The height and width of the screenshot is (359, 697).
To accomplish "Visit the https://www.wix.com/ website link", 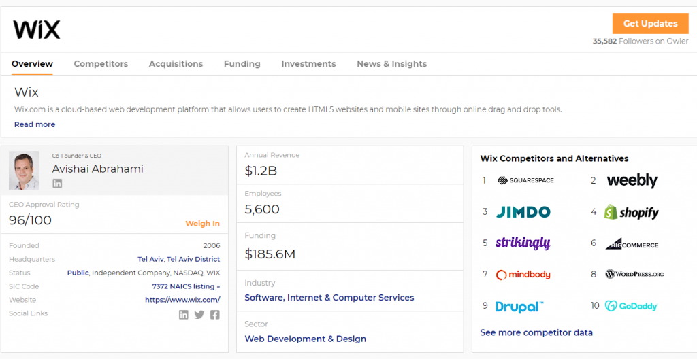I will 182,300.
